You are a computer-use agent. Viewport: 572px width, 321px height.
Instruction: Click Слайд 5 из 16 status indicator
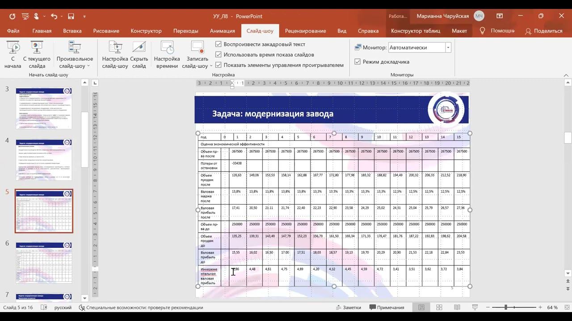(x=18, y=307)
